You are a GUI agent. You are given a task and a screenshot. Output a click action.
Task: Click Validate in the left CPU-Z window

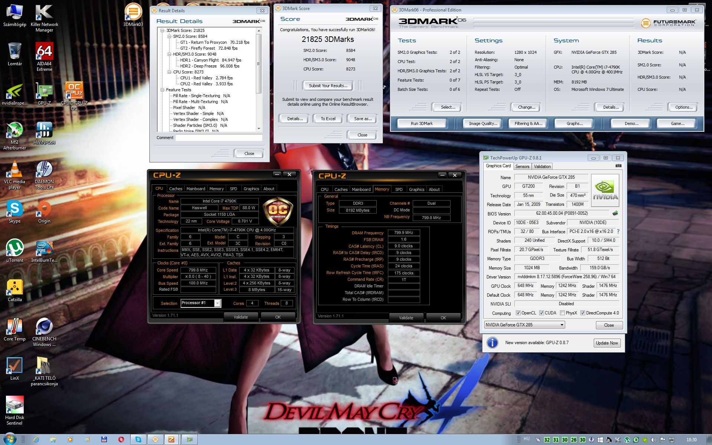(x=241, y=317)
